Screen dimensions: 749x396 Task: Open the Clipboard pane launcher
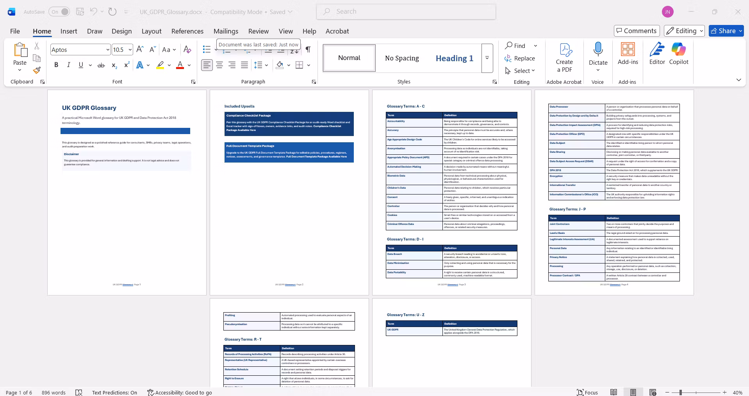[x=43, y=82]
